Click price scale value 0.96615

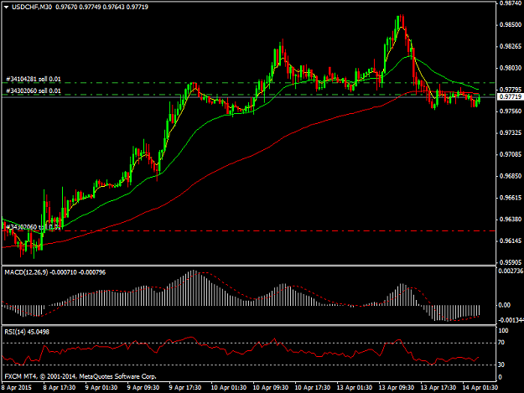511,198
